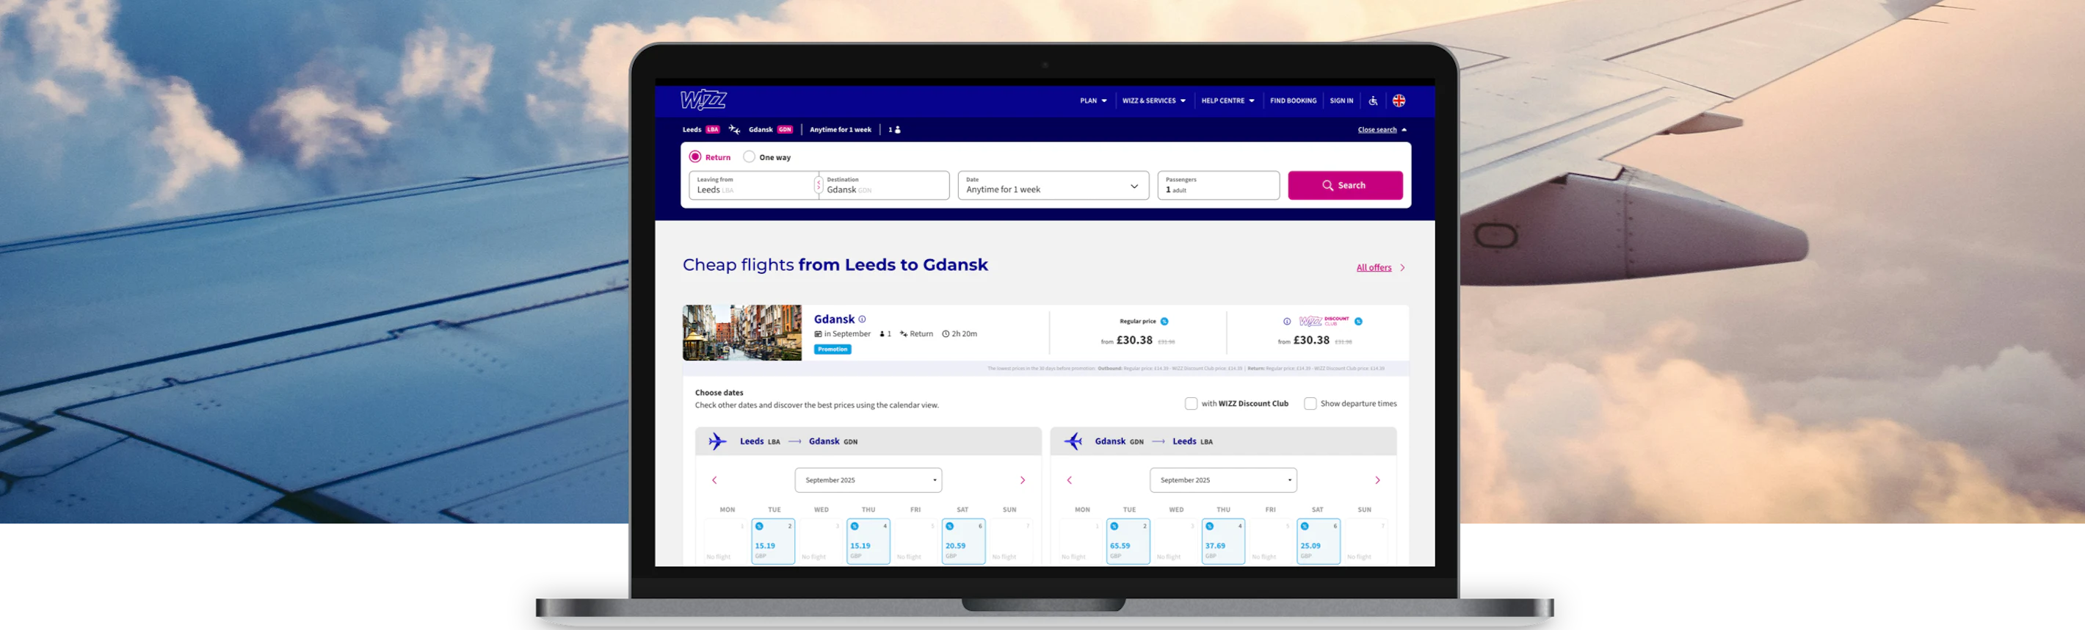Select Tuesday 2 return fare 65.59 GBP
Image resolution: width=2085 pixels, height=630 pixels.
pos(1128,541)
